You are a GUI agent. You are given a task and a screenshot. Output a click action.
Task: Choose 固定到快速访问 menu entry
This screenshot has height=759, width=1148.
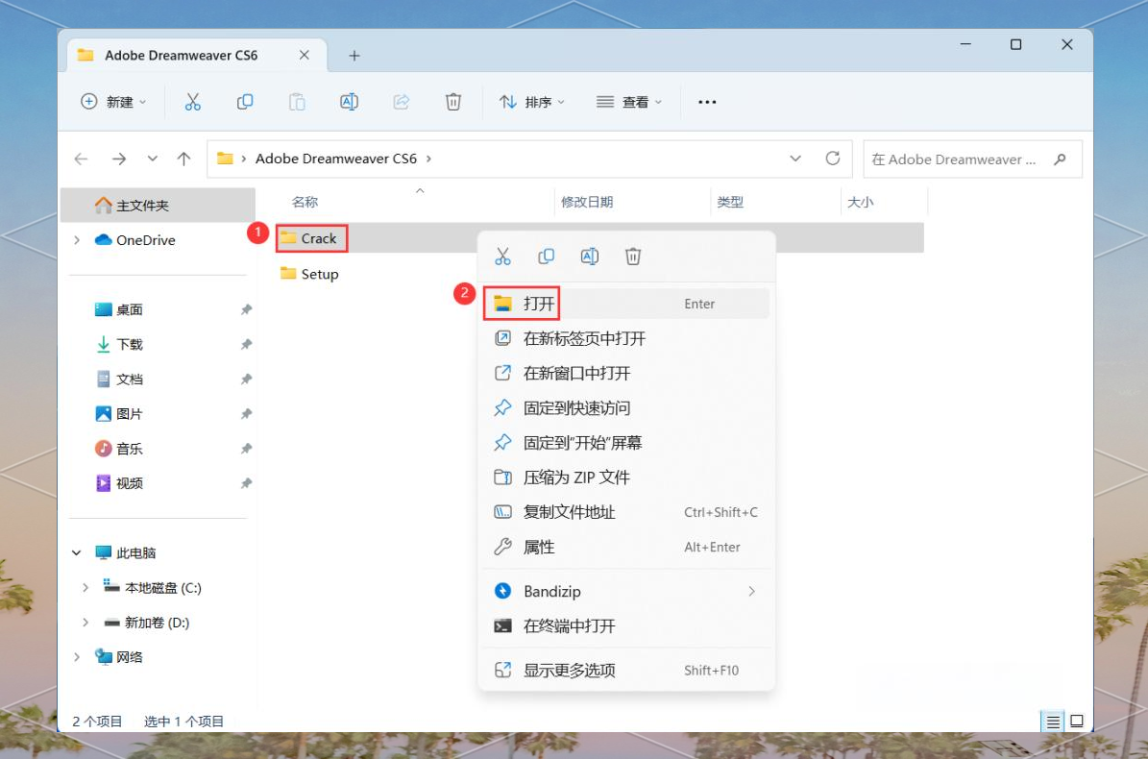(626, 407)
